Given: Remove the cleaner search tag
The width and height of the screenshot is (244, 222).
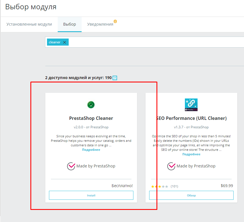Looking at the screenshot, I should (64, 42).
